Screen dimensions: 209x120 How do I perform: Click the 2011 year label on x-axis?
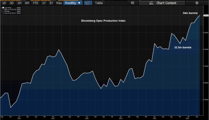(x=19, y=118)
